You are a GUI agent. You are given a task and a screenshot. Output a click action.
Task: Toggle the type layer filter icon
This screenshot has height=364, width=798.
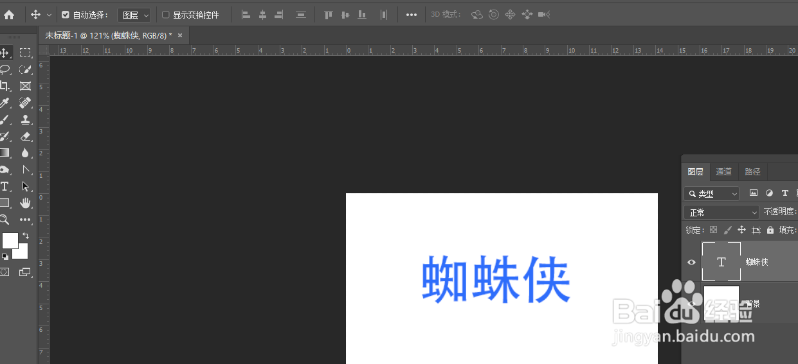tap(784, 193)
